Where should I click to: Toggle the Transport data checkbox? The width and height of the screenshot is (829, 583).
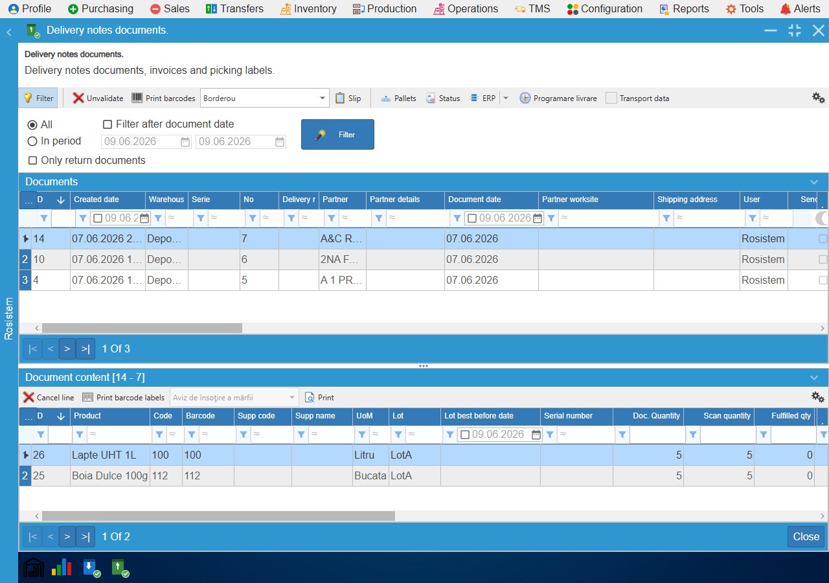coord(611,98)
